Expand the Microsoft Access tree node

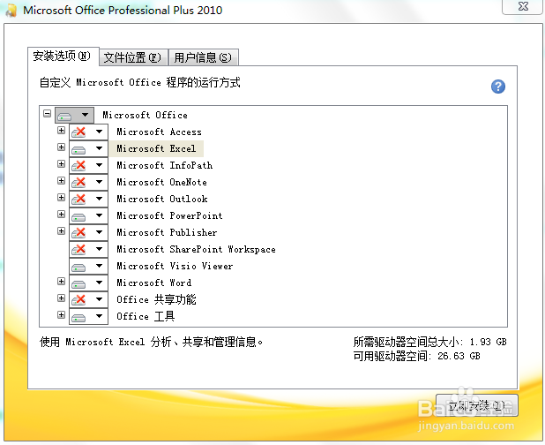point(61,131)
